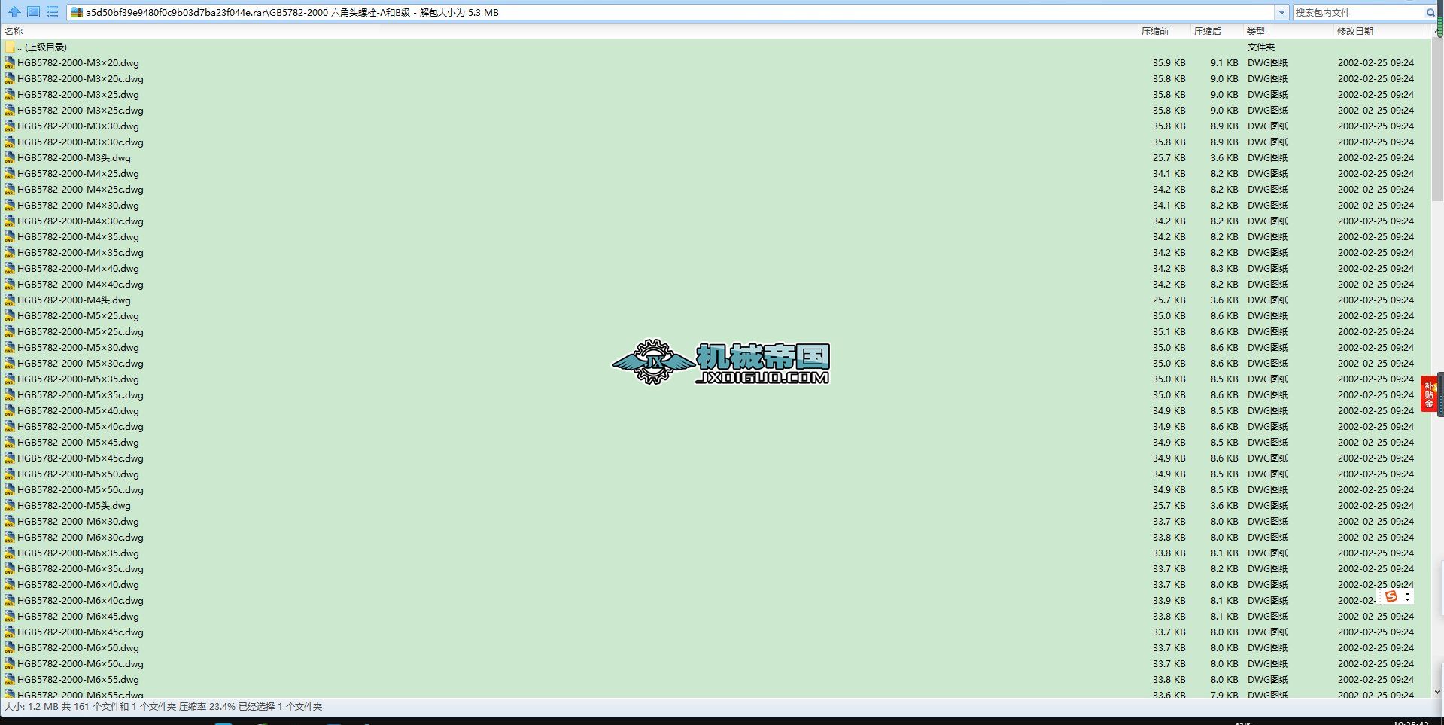The image size is (1444, 725).
Task: Switch to detailed list view icon
Action: click(x=52, y=12)
